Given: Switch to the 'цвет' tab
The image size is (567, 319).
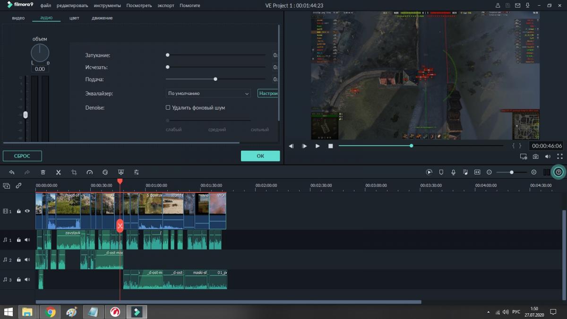Looking at the screenshot, I should pos(74,18).
